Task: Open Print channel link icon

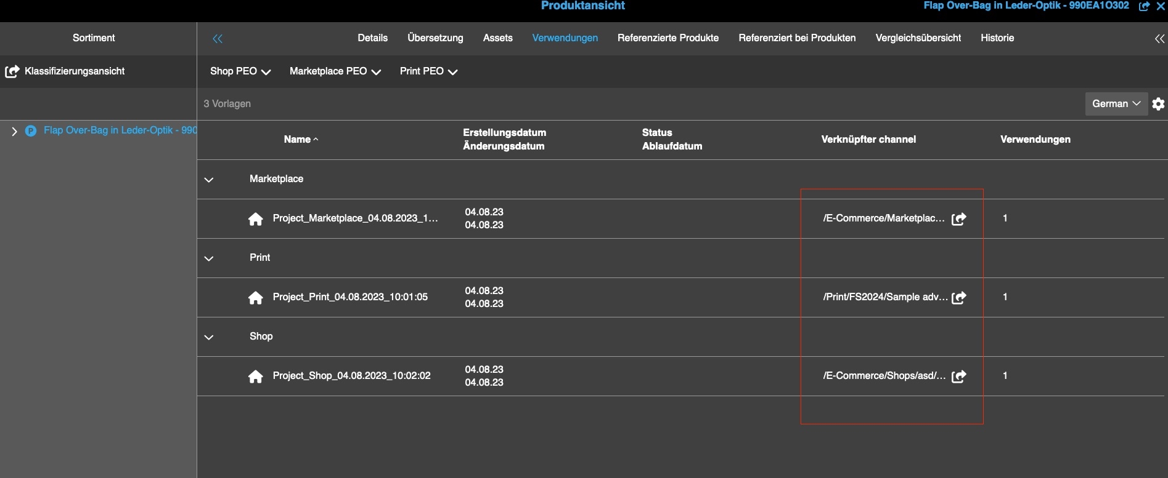Action: (x=958, y=298)
